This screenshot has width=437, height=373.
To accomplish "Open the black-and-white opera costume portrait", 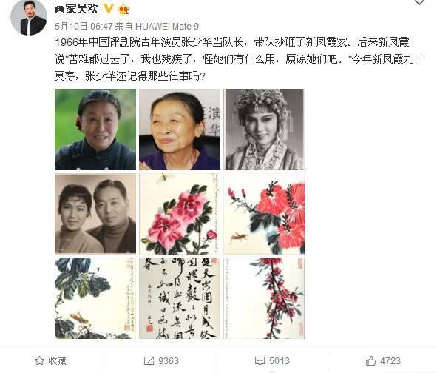I will [x=264, y=130].
